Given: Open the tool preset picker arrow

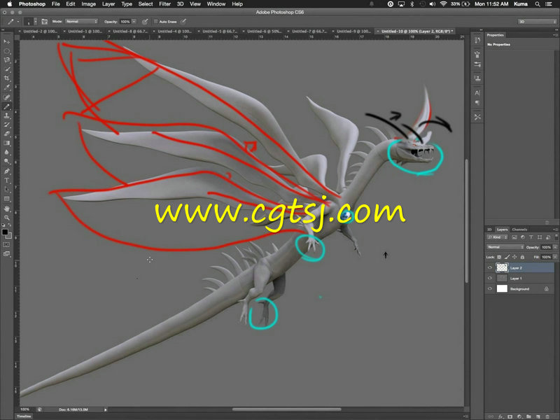Looking at the screenshot, I should (18, 22).
